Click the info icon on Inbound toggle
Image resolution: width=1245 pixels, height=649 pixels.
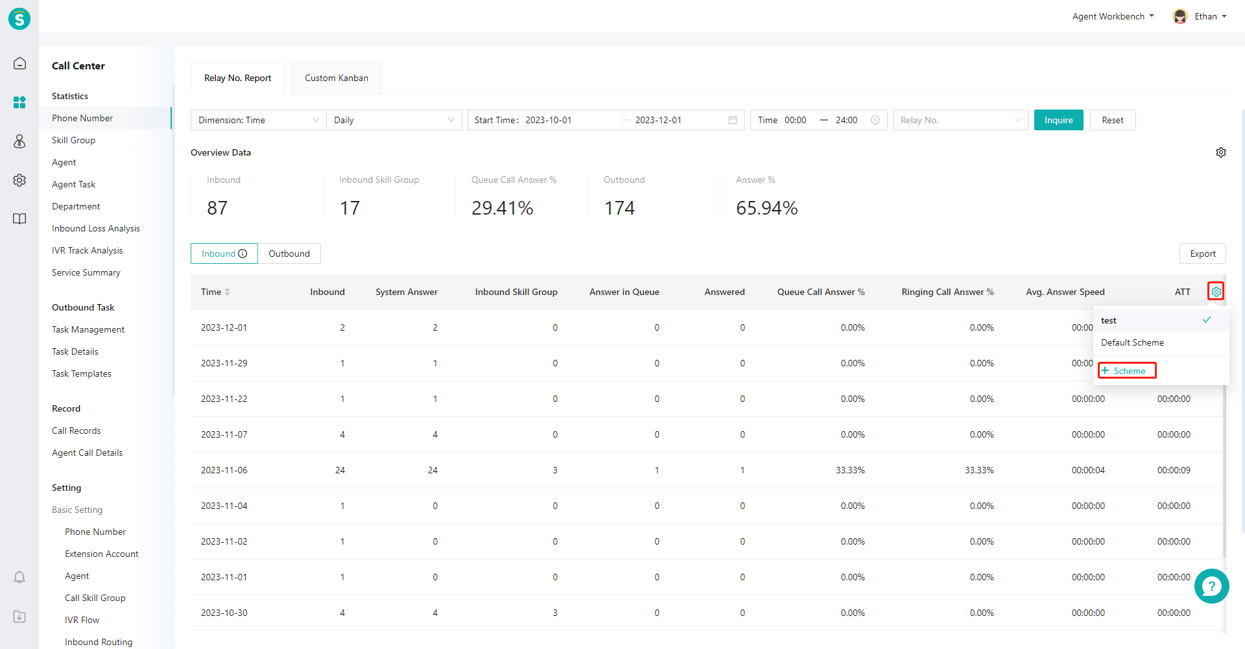coord(243,254)
